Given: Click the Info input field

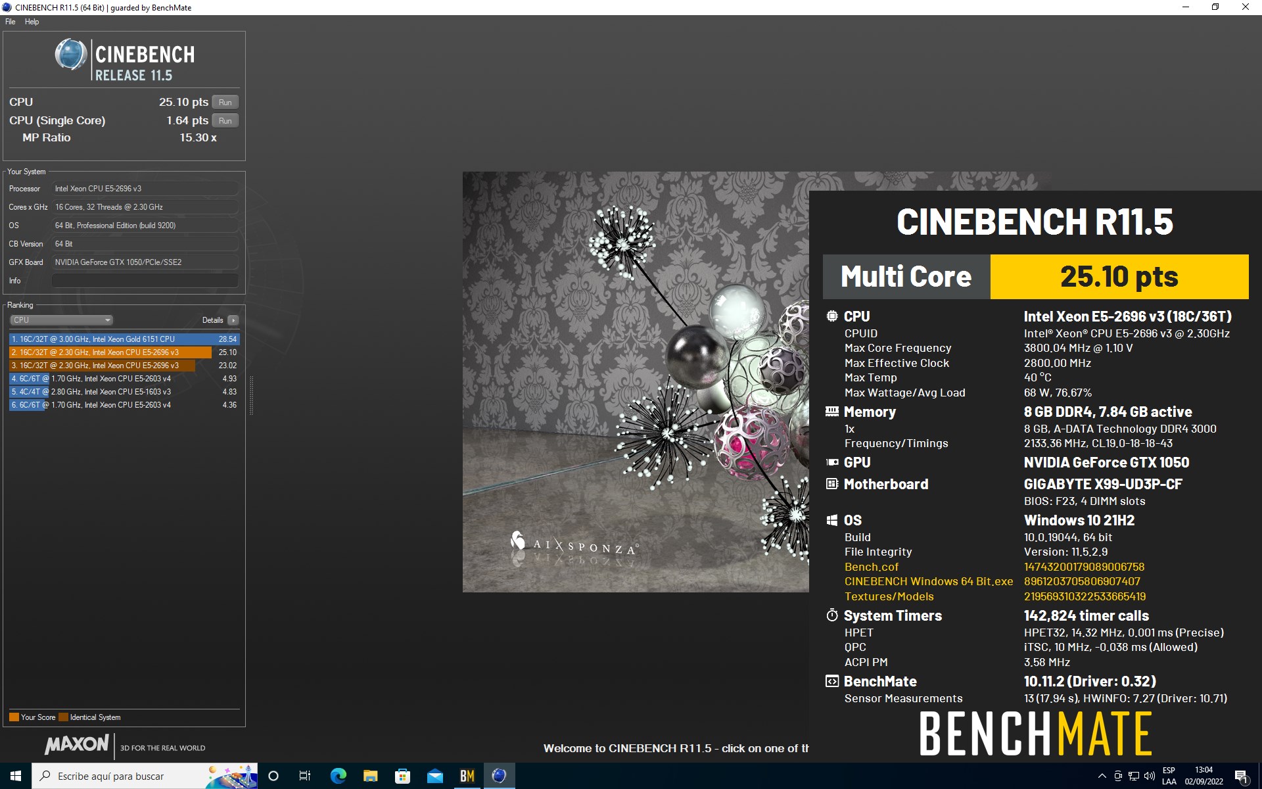Looking at the screenshot, I should pos(145,281).
